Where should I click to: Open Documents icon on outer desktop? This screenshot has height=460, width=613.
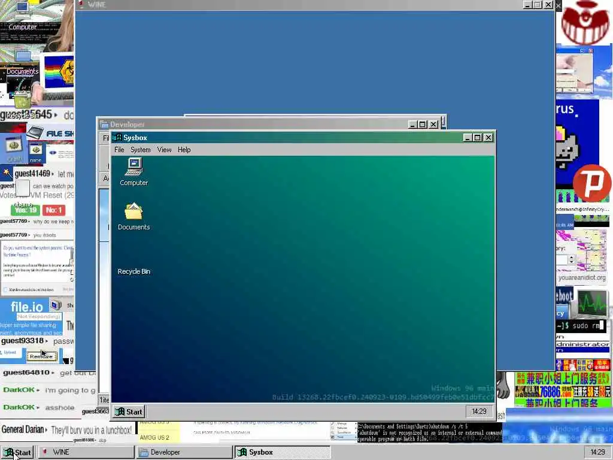pyautogui.click(x=22, y=62)
